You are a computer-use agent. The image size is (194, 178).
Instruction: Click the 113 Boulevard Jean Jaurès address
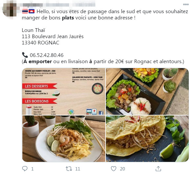click(53, 37)
